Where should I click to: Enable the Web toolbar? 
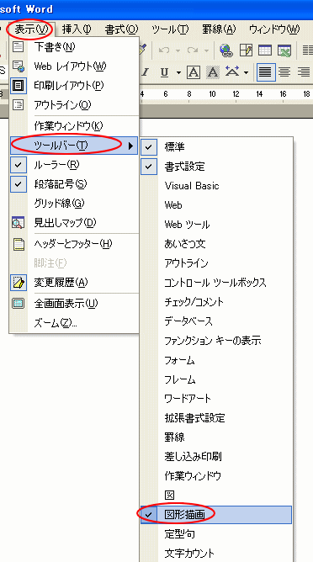(x=216, y=205)
